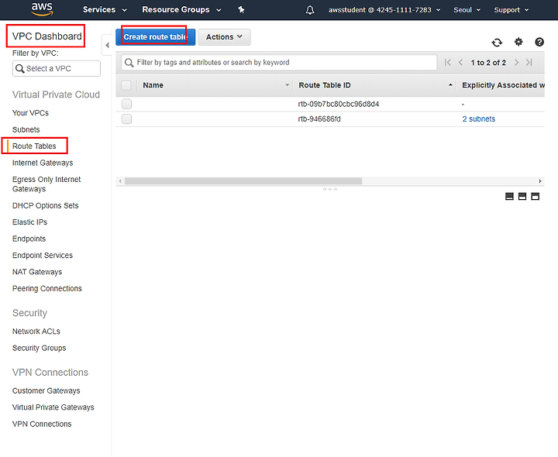Focus the filter by tags search field
The height and width of the screenshot is (457, 558).
(279, 63)
